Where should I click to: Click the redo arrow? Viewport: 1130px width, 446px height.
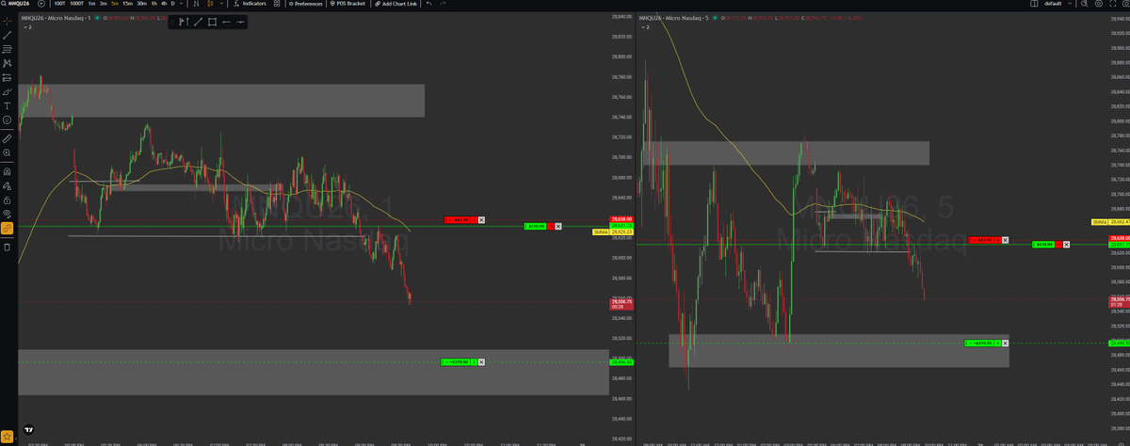pos(443,4)
